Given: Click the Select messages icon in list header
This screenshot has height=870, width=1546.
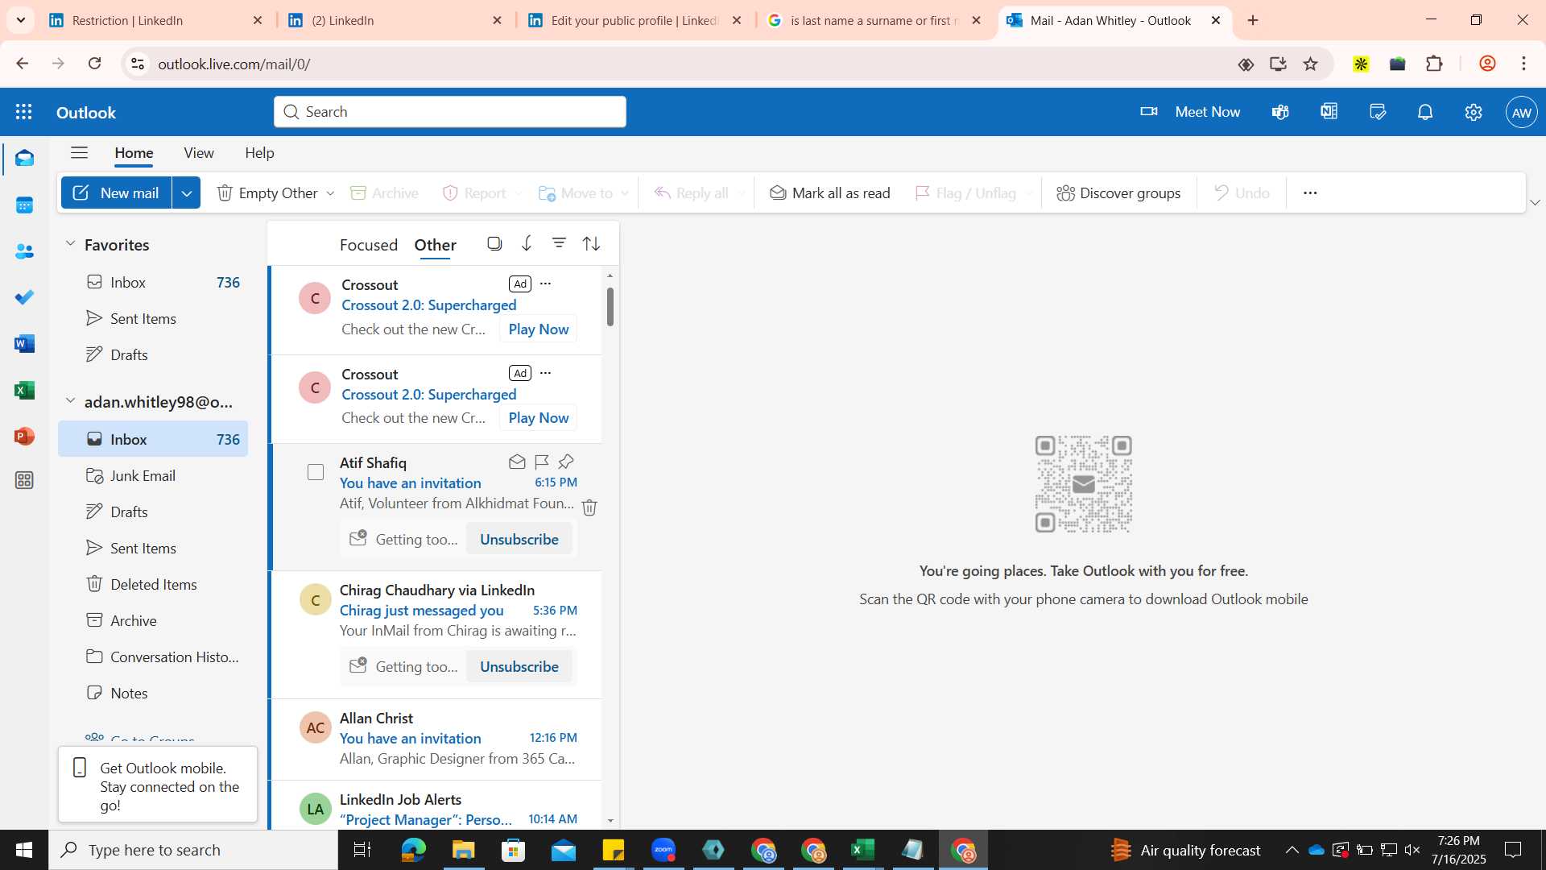Looking at the screenshot, I should [494, 243].
